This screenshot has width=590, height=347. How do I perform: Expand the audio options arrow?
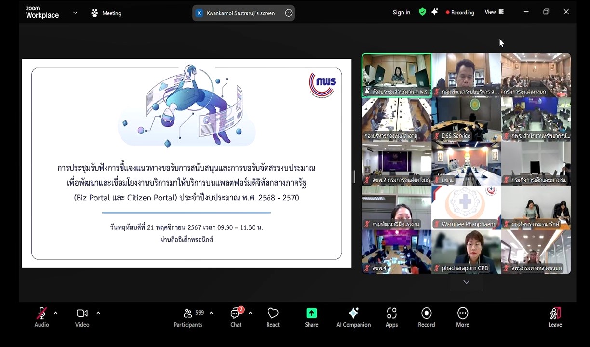pos(55,313)
